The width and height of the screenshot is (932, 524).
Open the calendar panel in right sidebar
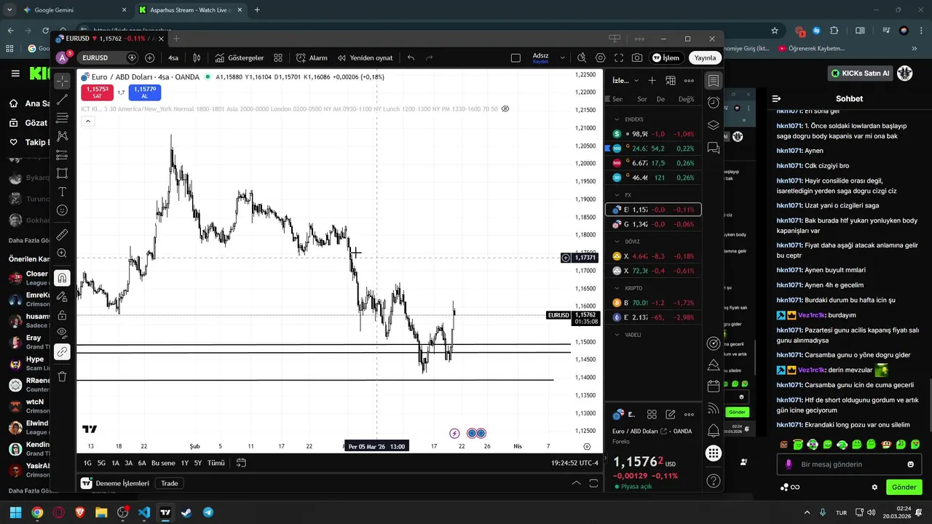click(714, 386)
